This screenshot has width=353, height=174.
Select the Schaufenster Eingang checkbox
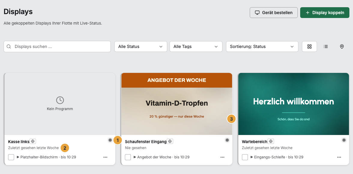128,157
